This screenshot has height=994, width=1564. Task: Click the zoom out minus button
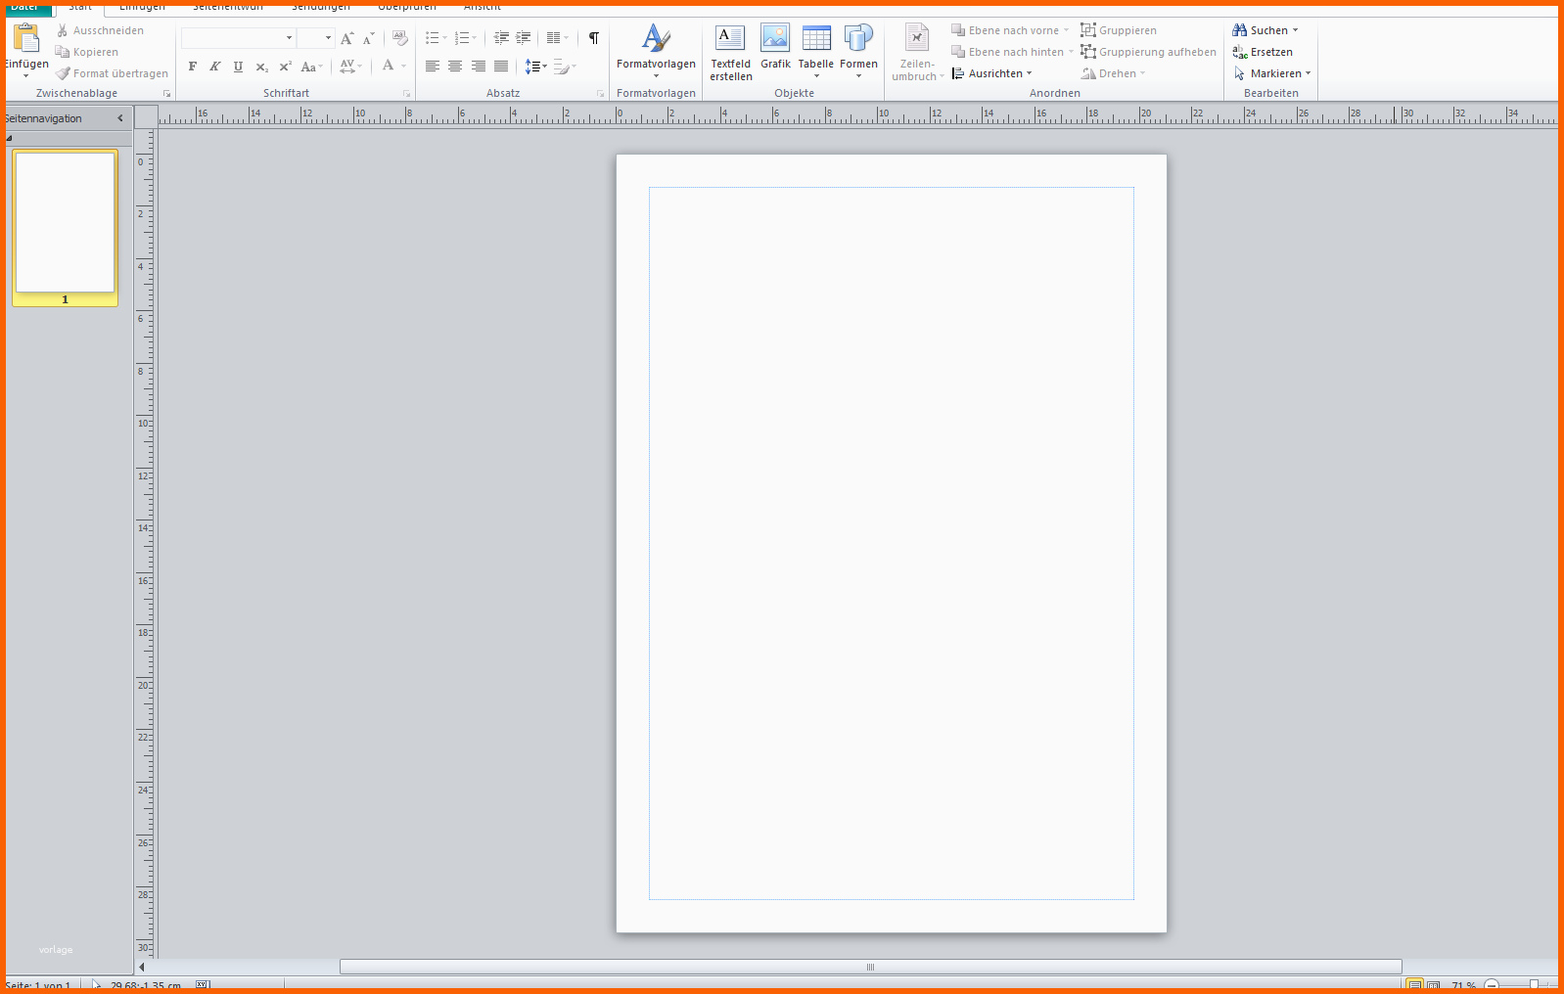coord(1492,985)
